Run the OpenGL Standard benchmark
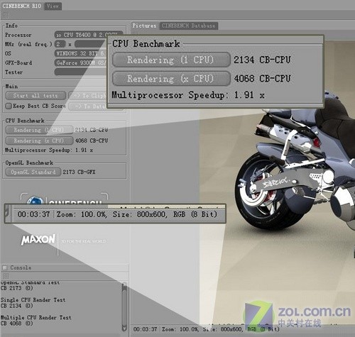Image resolution: width=355 pixels, height=337 pixels. (33, 172)
